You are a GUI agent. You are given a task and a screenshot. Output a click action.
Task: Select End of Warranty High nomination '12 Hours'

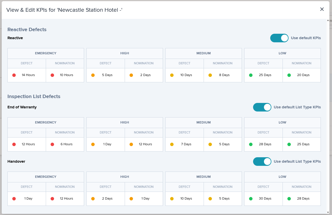pos(145,144)
